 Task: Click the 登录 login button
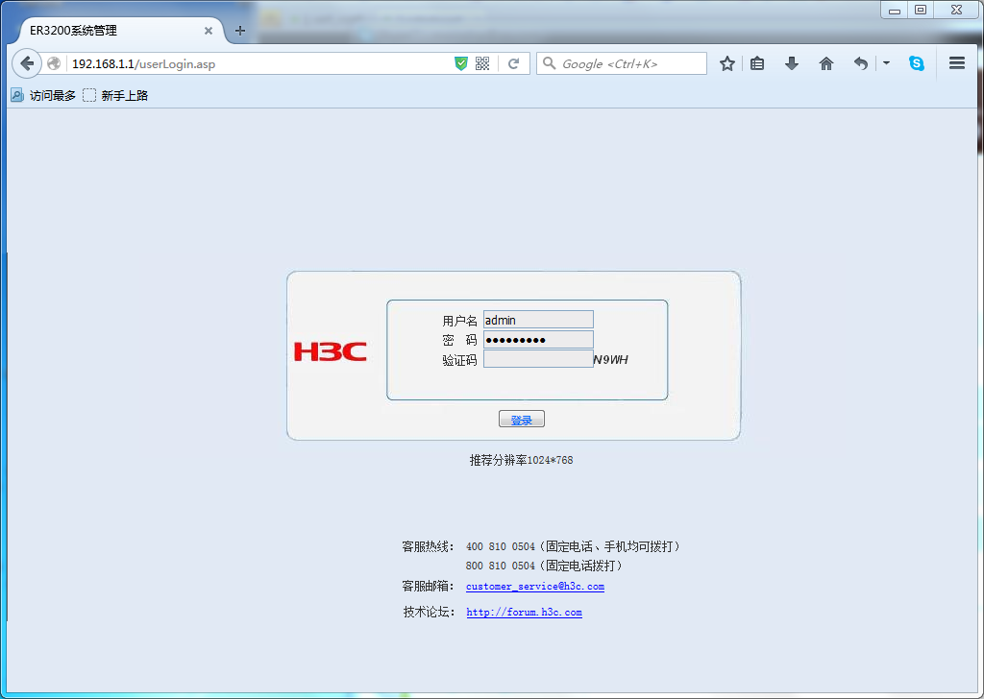coord(522,420)
